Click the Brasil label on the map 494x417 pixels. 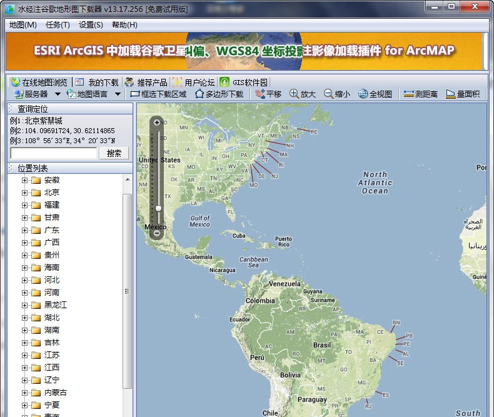pos(321,345)
